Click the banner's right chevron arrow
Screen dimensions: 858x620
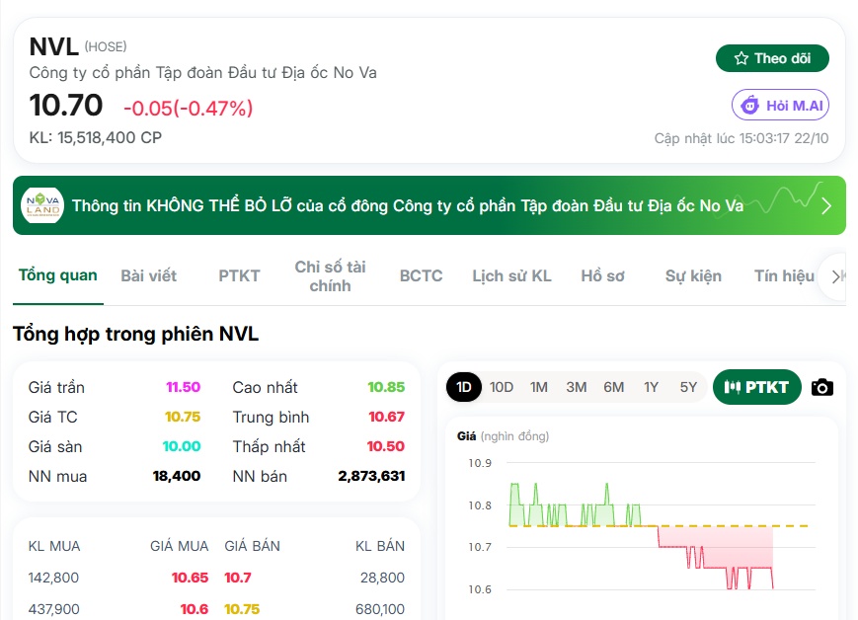click(826, 205)
